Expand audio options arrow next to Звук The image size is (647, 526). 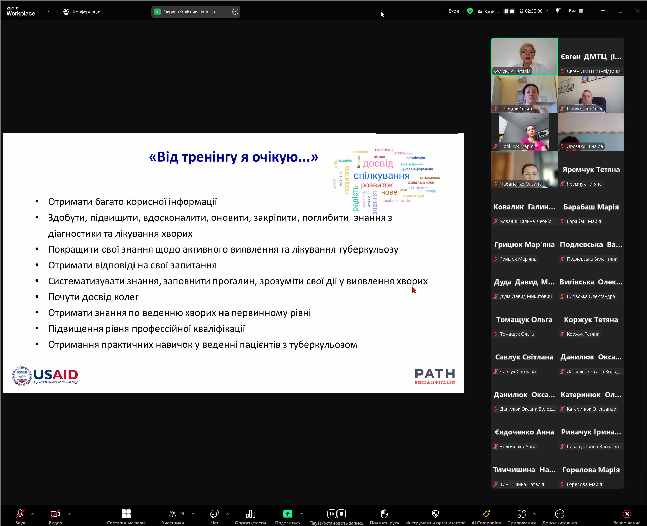pos(32,514)
